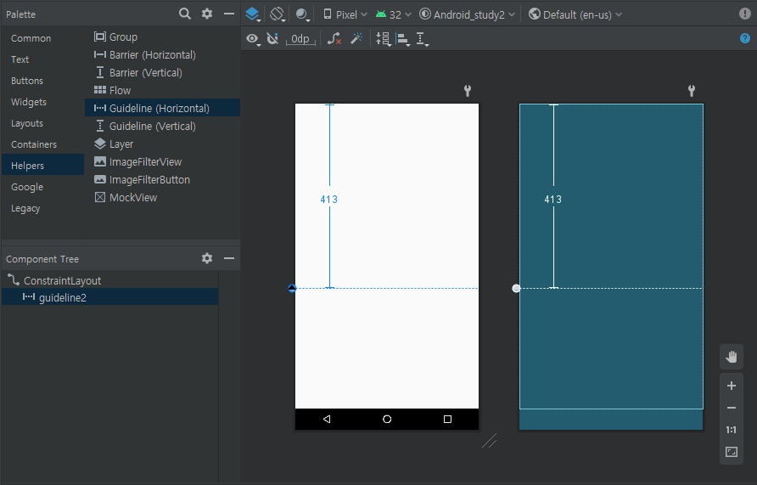Open Component Tree settings gear
757x485 pixels.
tap(207, 258)
